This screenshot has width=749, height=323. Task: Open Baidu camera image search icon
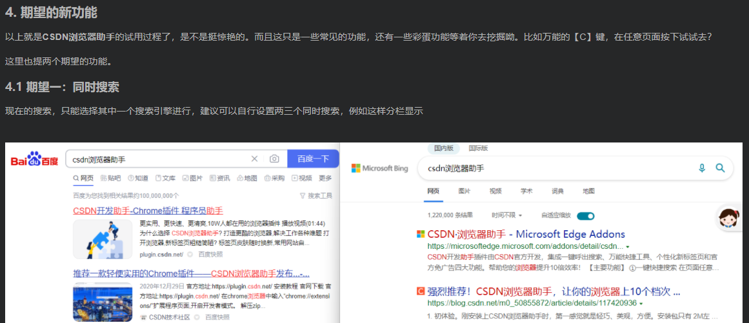[274, 159]
